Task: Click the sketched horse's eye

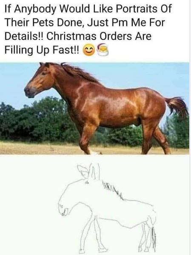Action: [x=87, y=183]
